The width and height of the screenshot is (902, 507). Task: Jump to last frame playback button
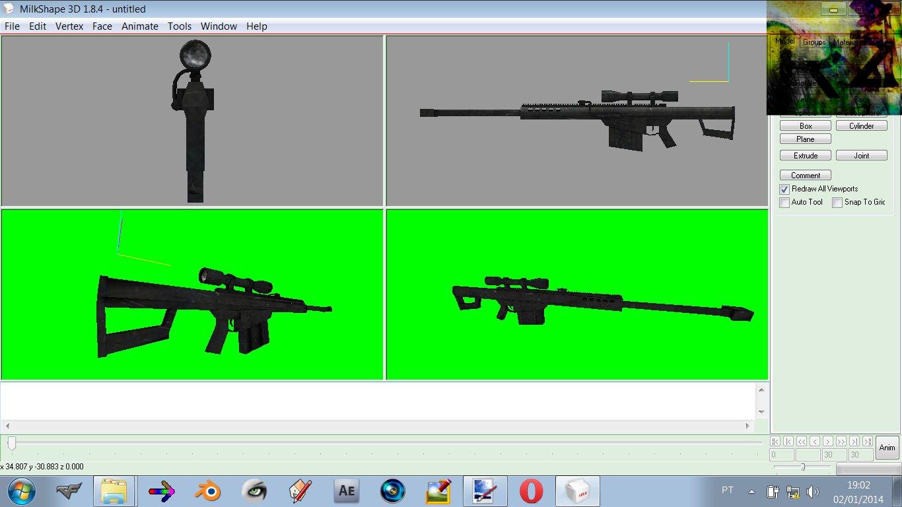[x=868, y=441]
